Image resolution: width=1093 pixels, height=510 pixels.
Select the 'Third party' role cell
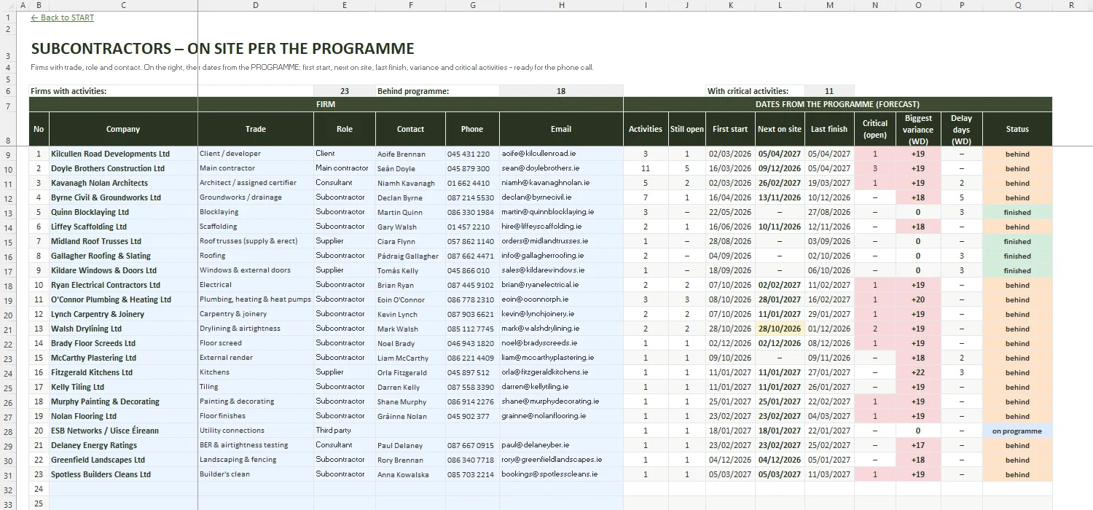(x=345, y=431)
